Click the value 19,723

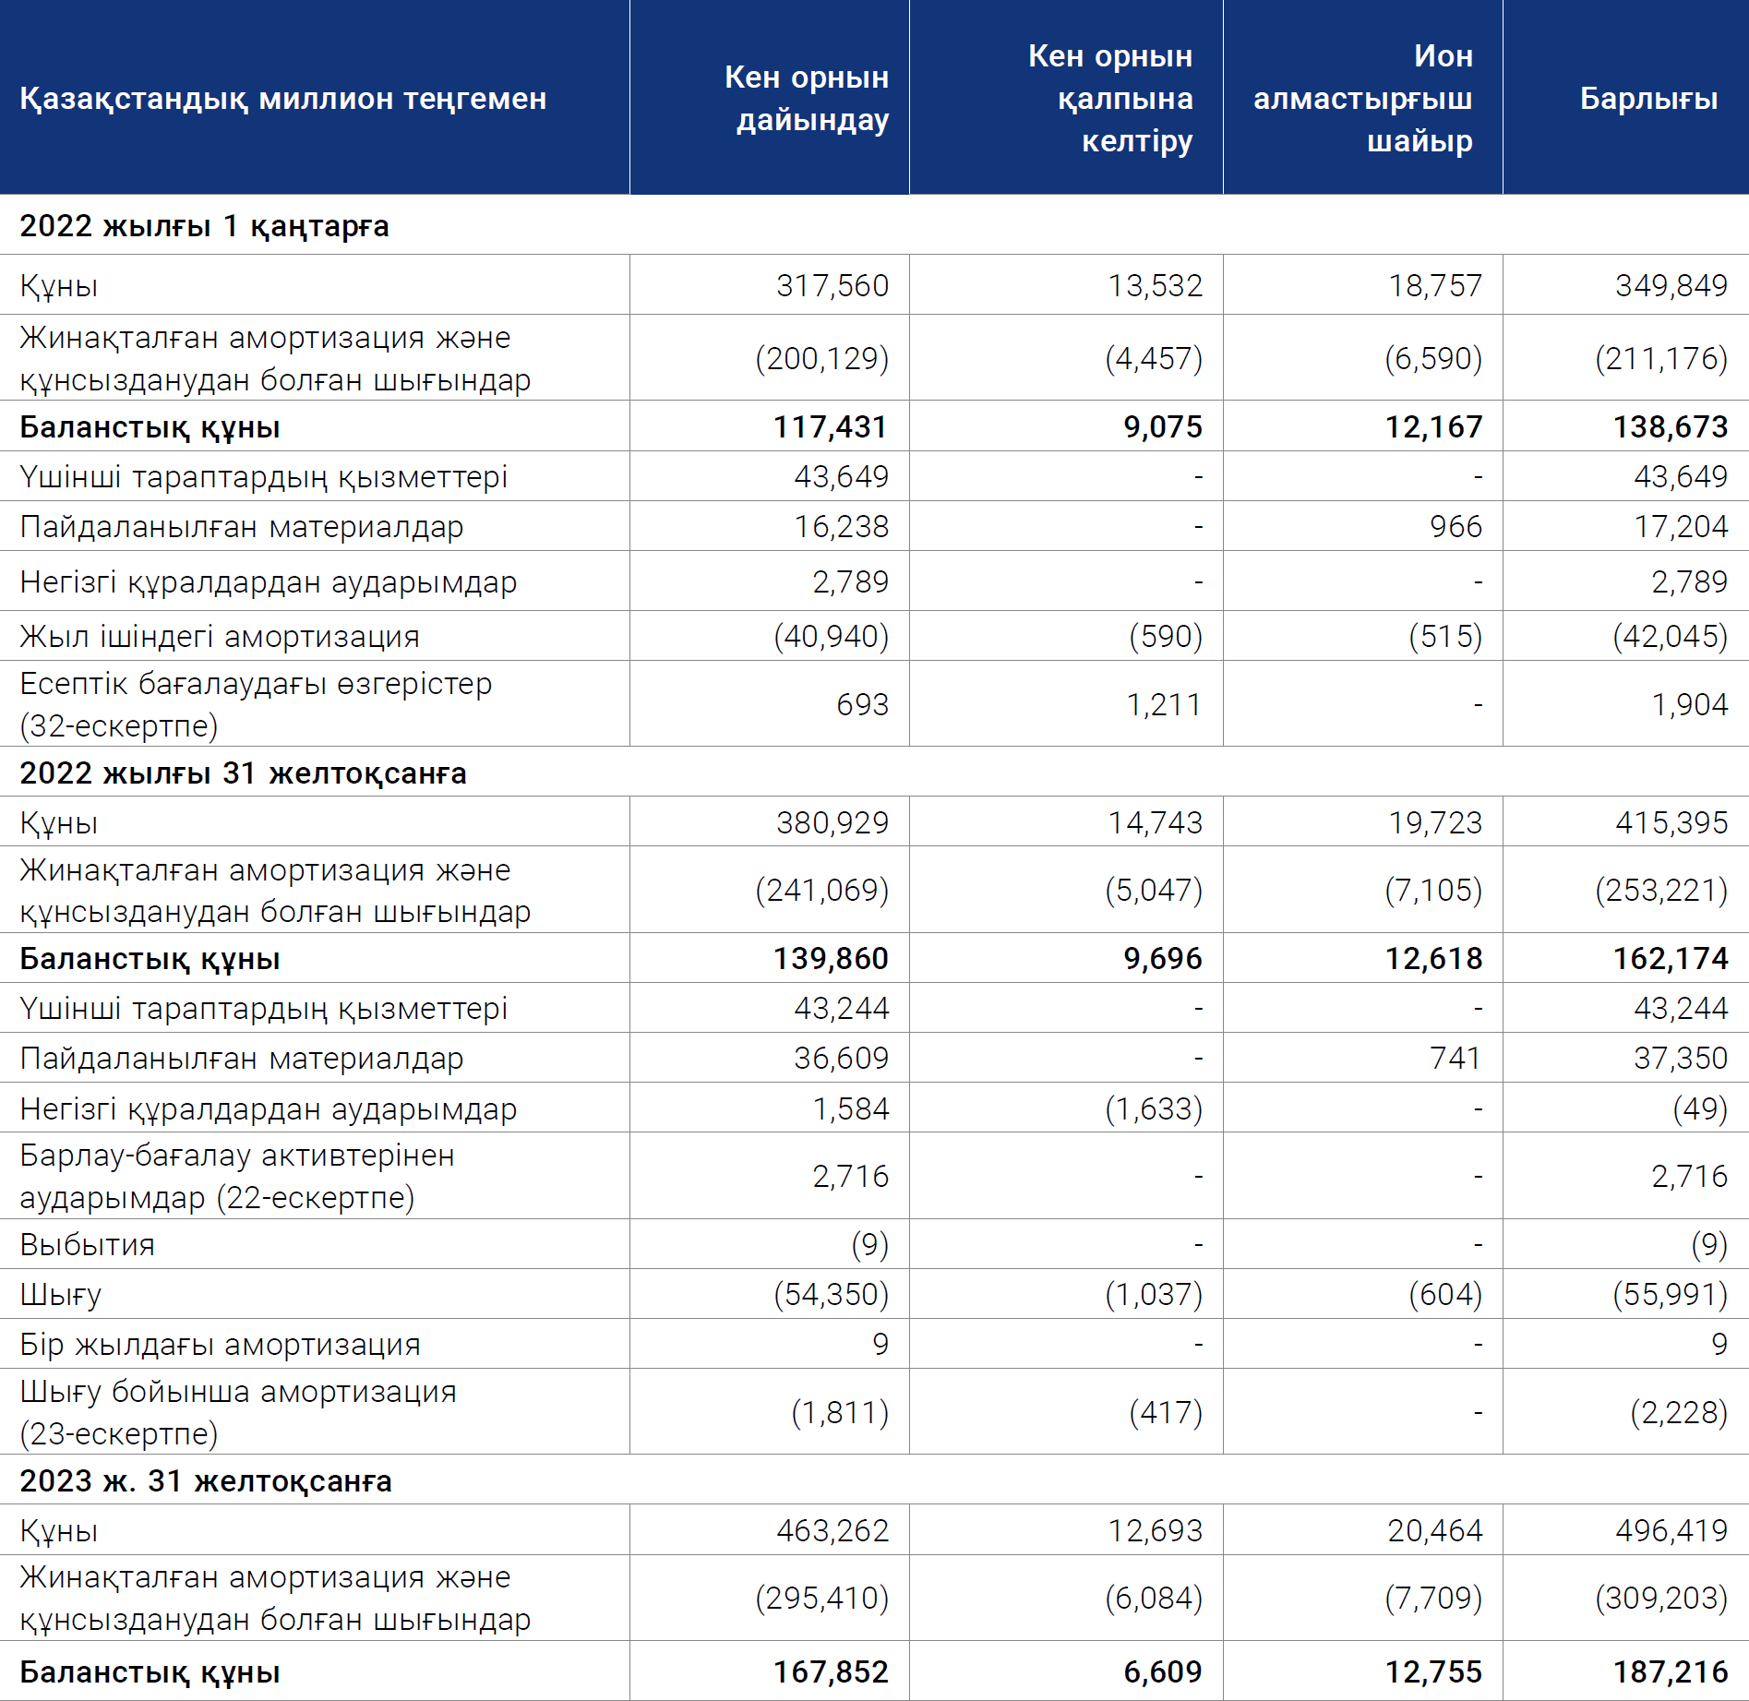[x=1434, y=822]
